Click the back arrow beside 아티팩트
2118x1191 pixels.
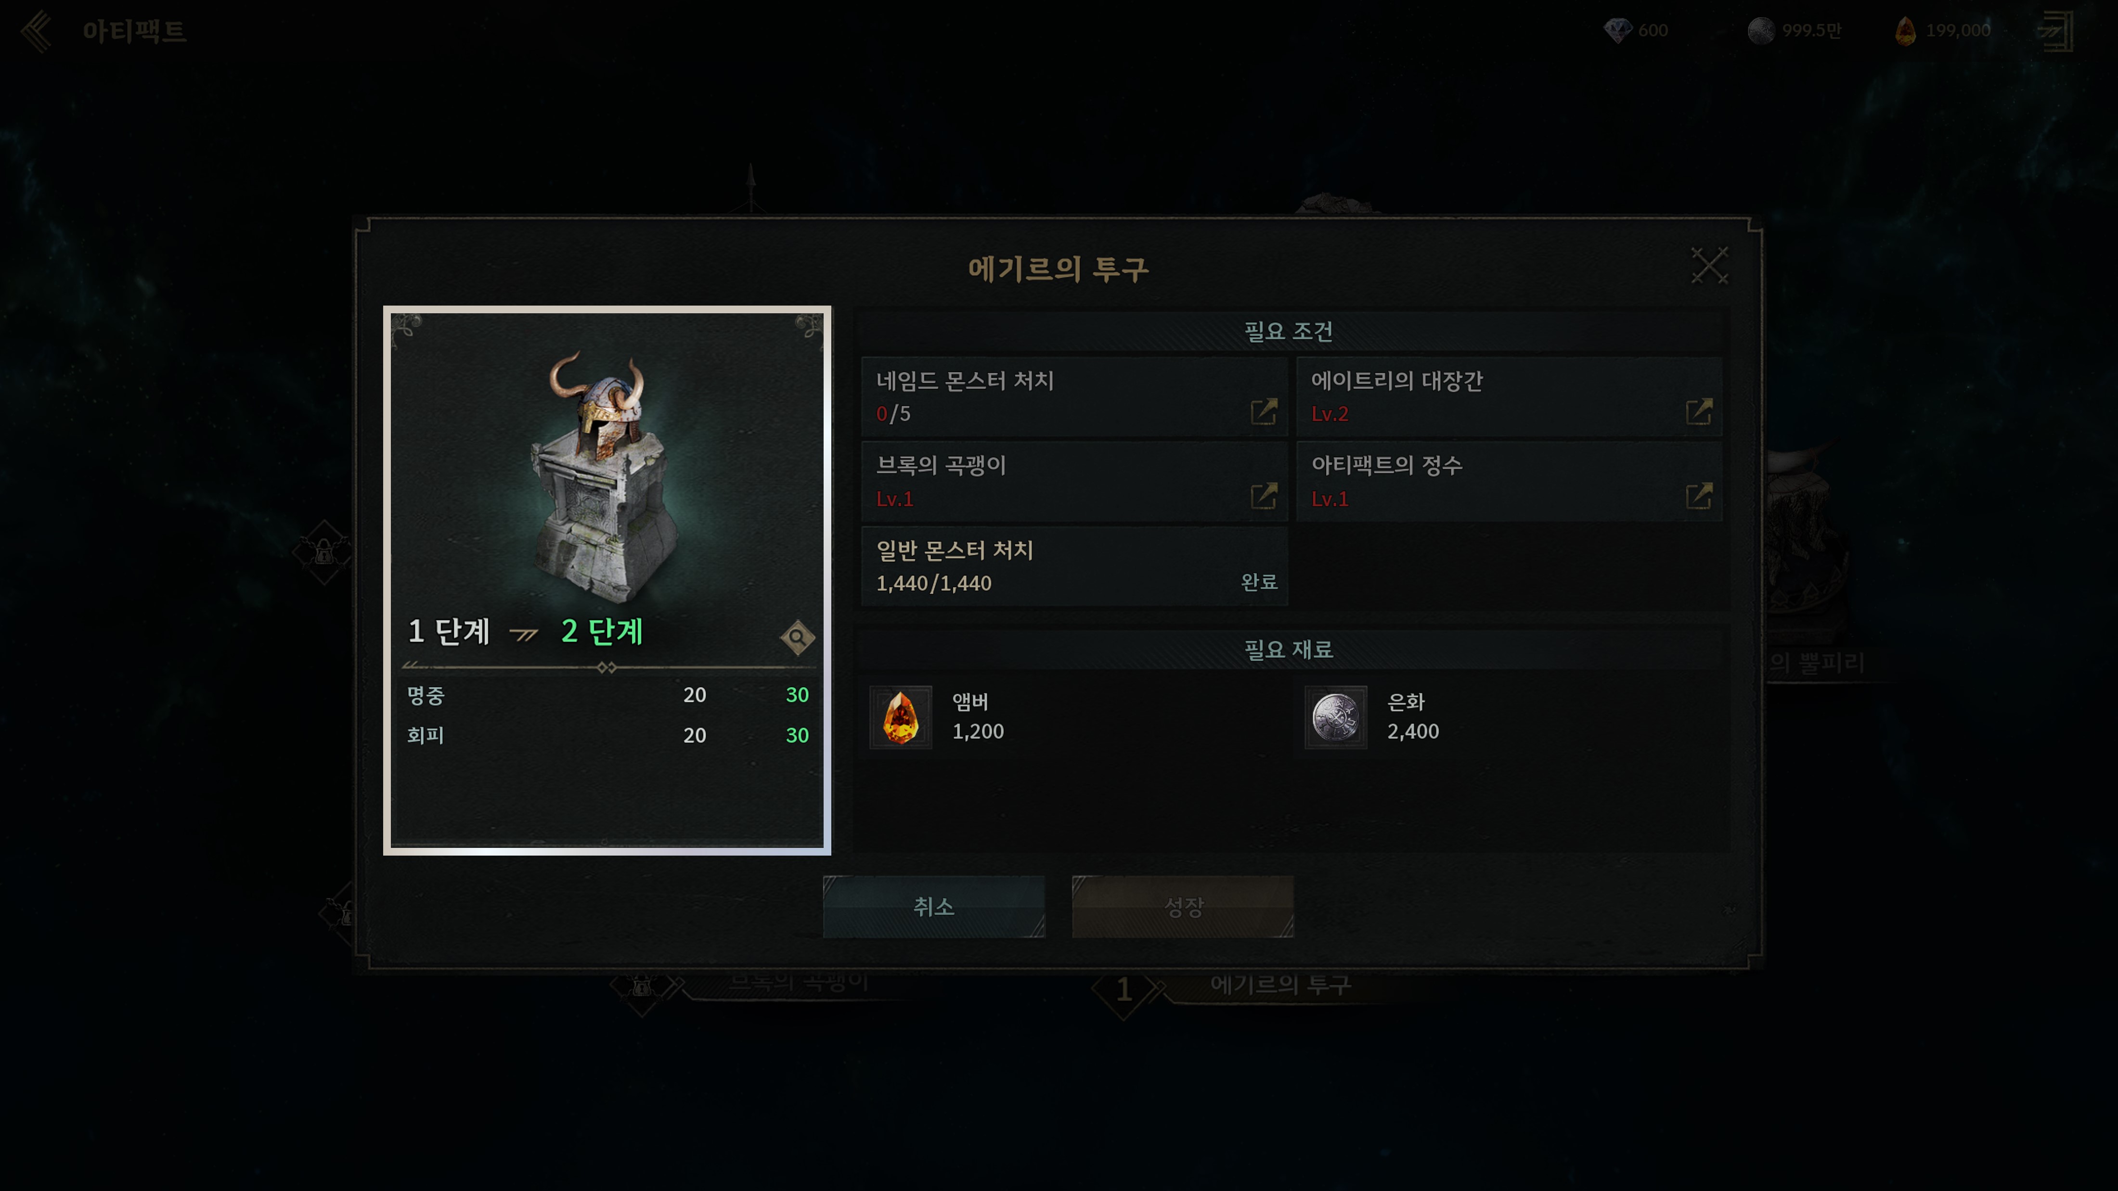pyautogui.click(x=37, y=31)
